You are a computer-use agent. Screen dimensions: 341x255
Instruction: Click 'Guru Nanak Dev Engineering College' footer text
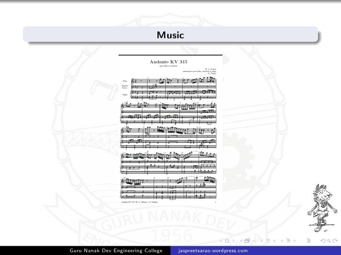116,250
